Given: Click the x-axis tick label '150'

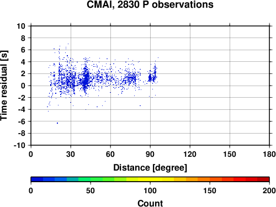Looking at the screenshot, I should pyautogui.click(x=230, y=154).
